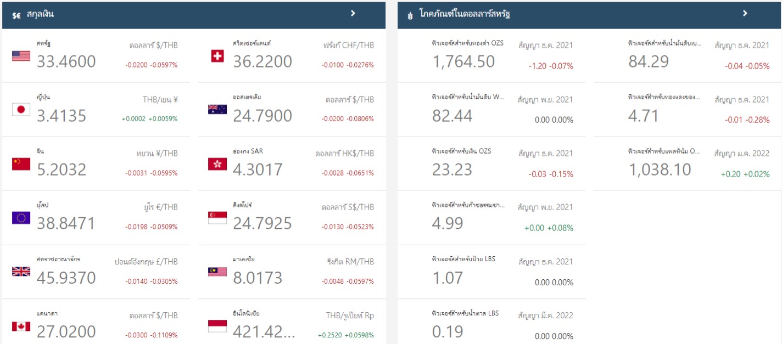
Task: Select the Canadian dollar rate 27.0200
Action: 66,331
